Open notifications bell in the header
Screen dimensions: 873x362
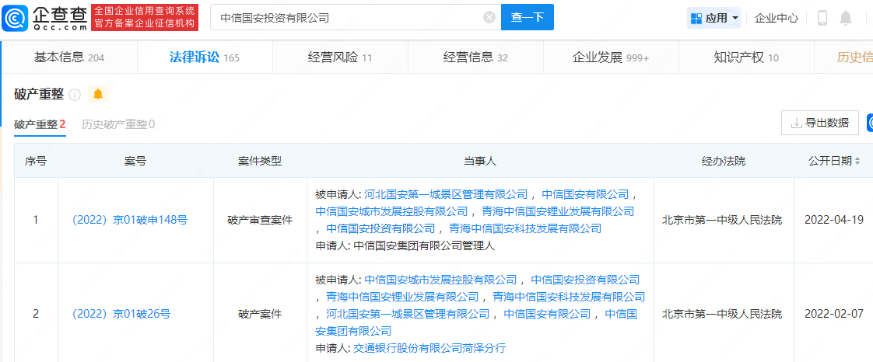pos(846,18)
